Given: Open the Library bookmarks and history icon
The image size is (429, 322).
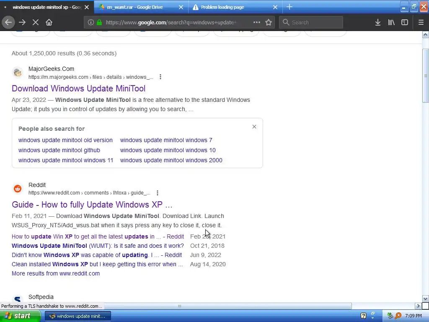Looking at the screenshot, I should [x=391, y=23].
